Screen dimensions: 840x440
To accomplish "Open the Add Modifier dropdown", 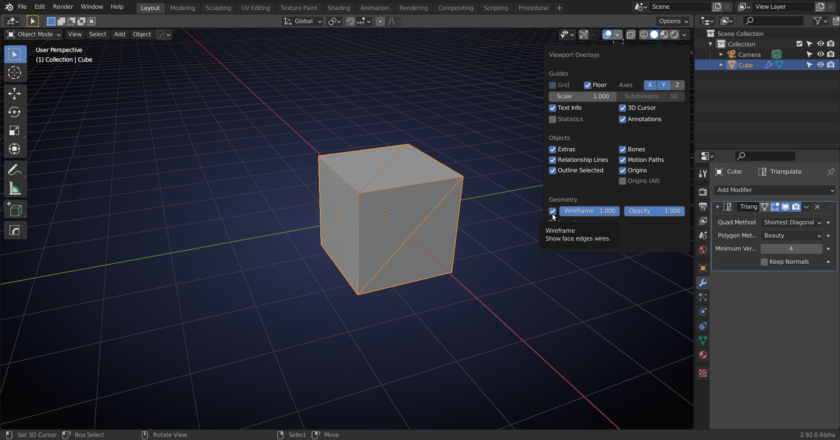I will point(774,190).
